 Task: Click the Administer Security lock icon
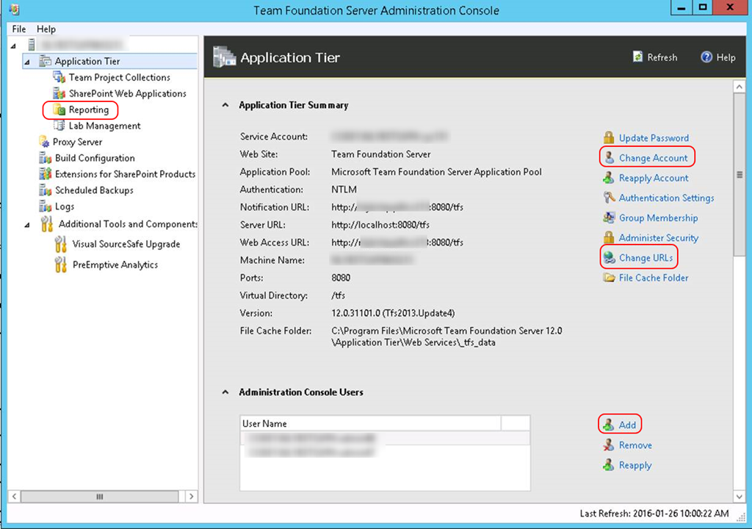click(609, 238)
